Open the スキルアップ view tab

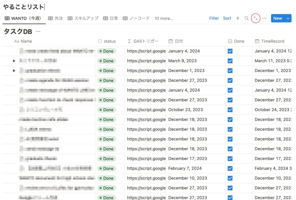click(x=86, y=18)
